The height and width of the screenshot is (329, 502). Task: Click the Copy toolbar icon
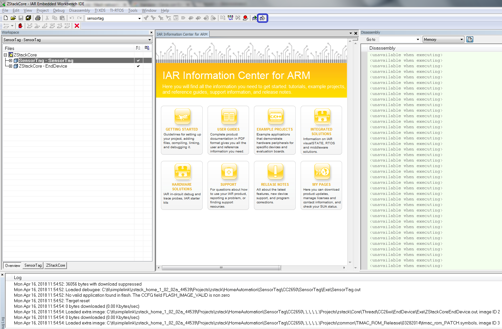(55, 18)
